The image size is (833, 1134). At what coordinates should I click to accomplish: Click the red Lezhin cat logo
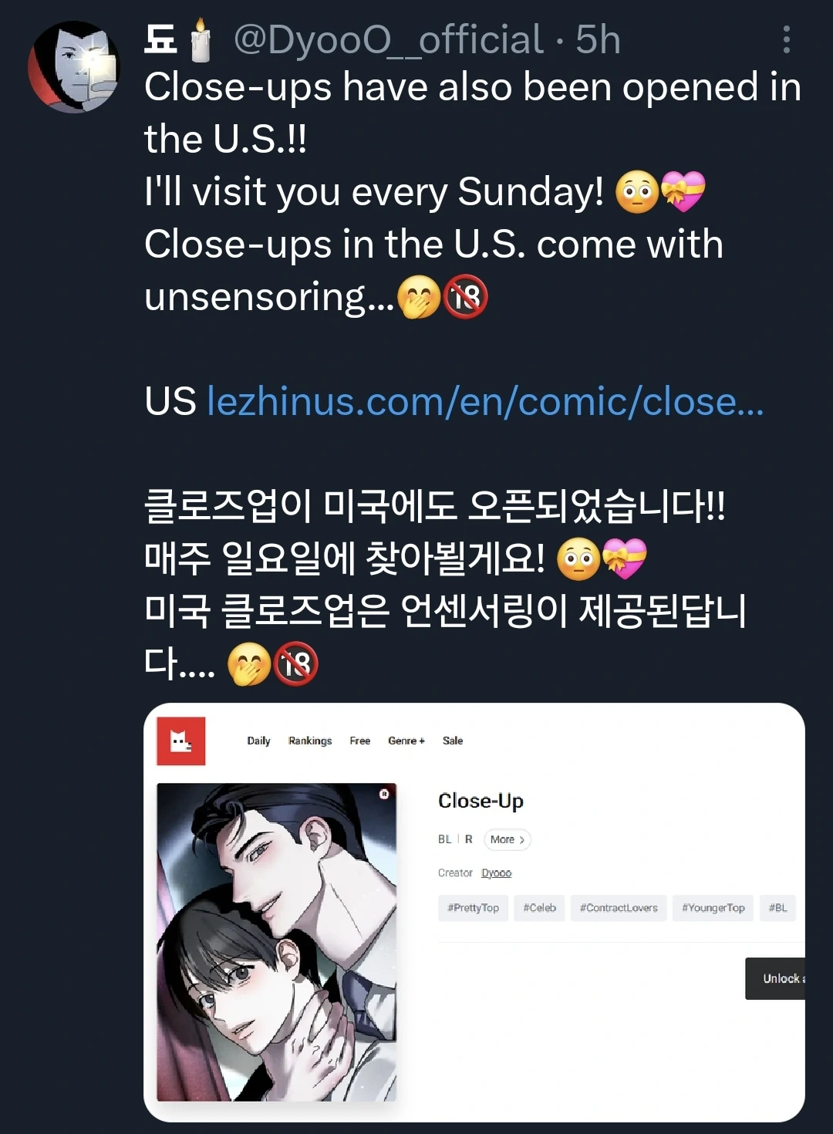[181, 741]
